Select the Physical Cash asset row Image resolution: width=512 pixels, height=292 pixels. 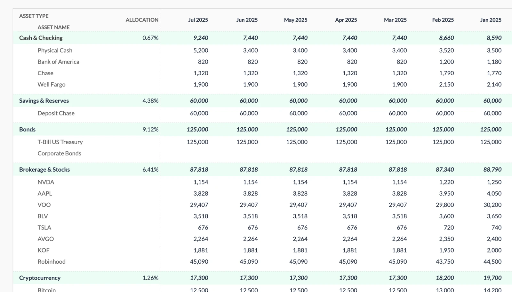(x=55, y=50)
